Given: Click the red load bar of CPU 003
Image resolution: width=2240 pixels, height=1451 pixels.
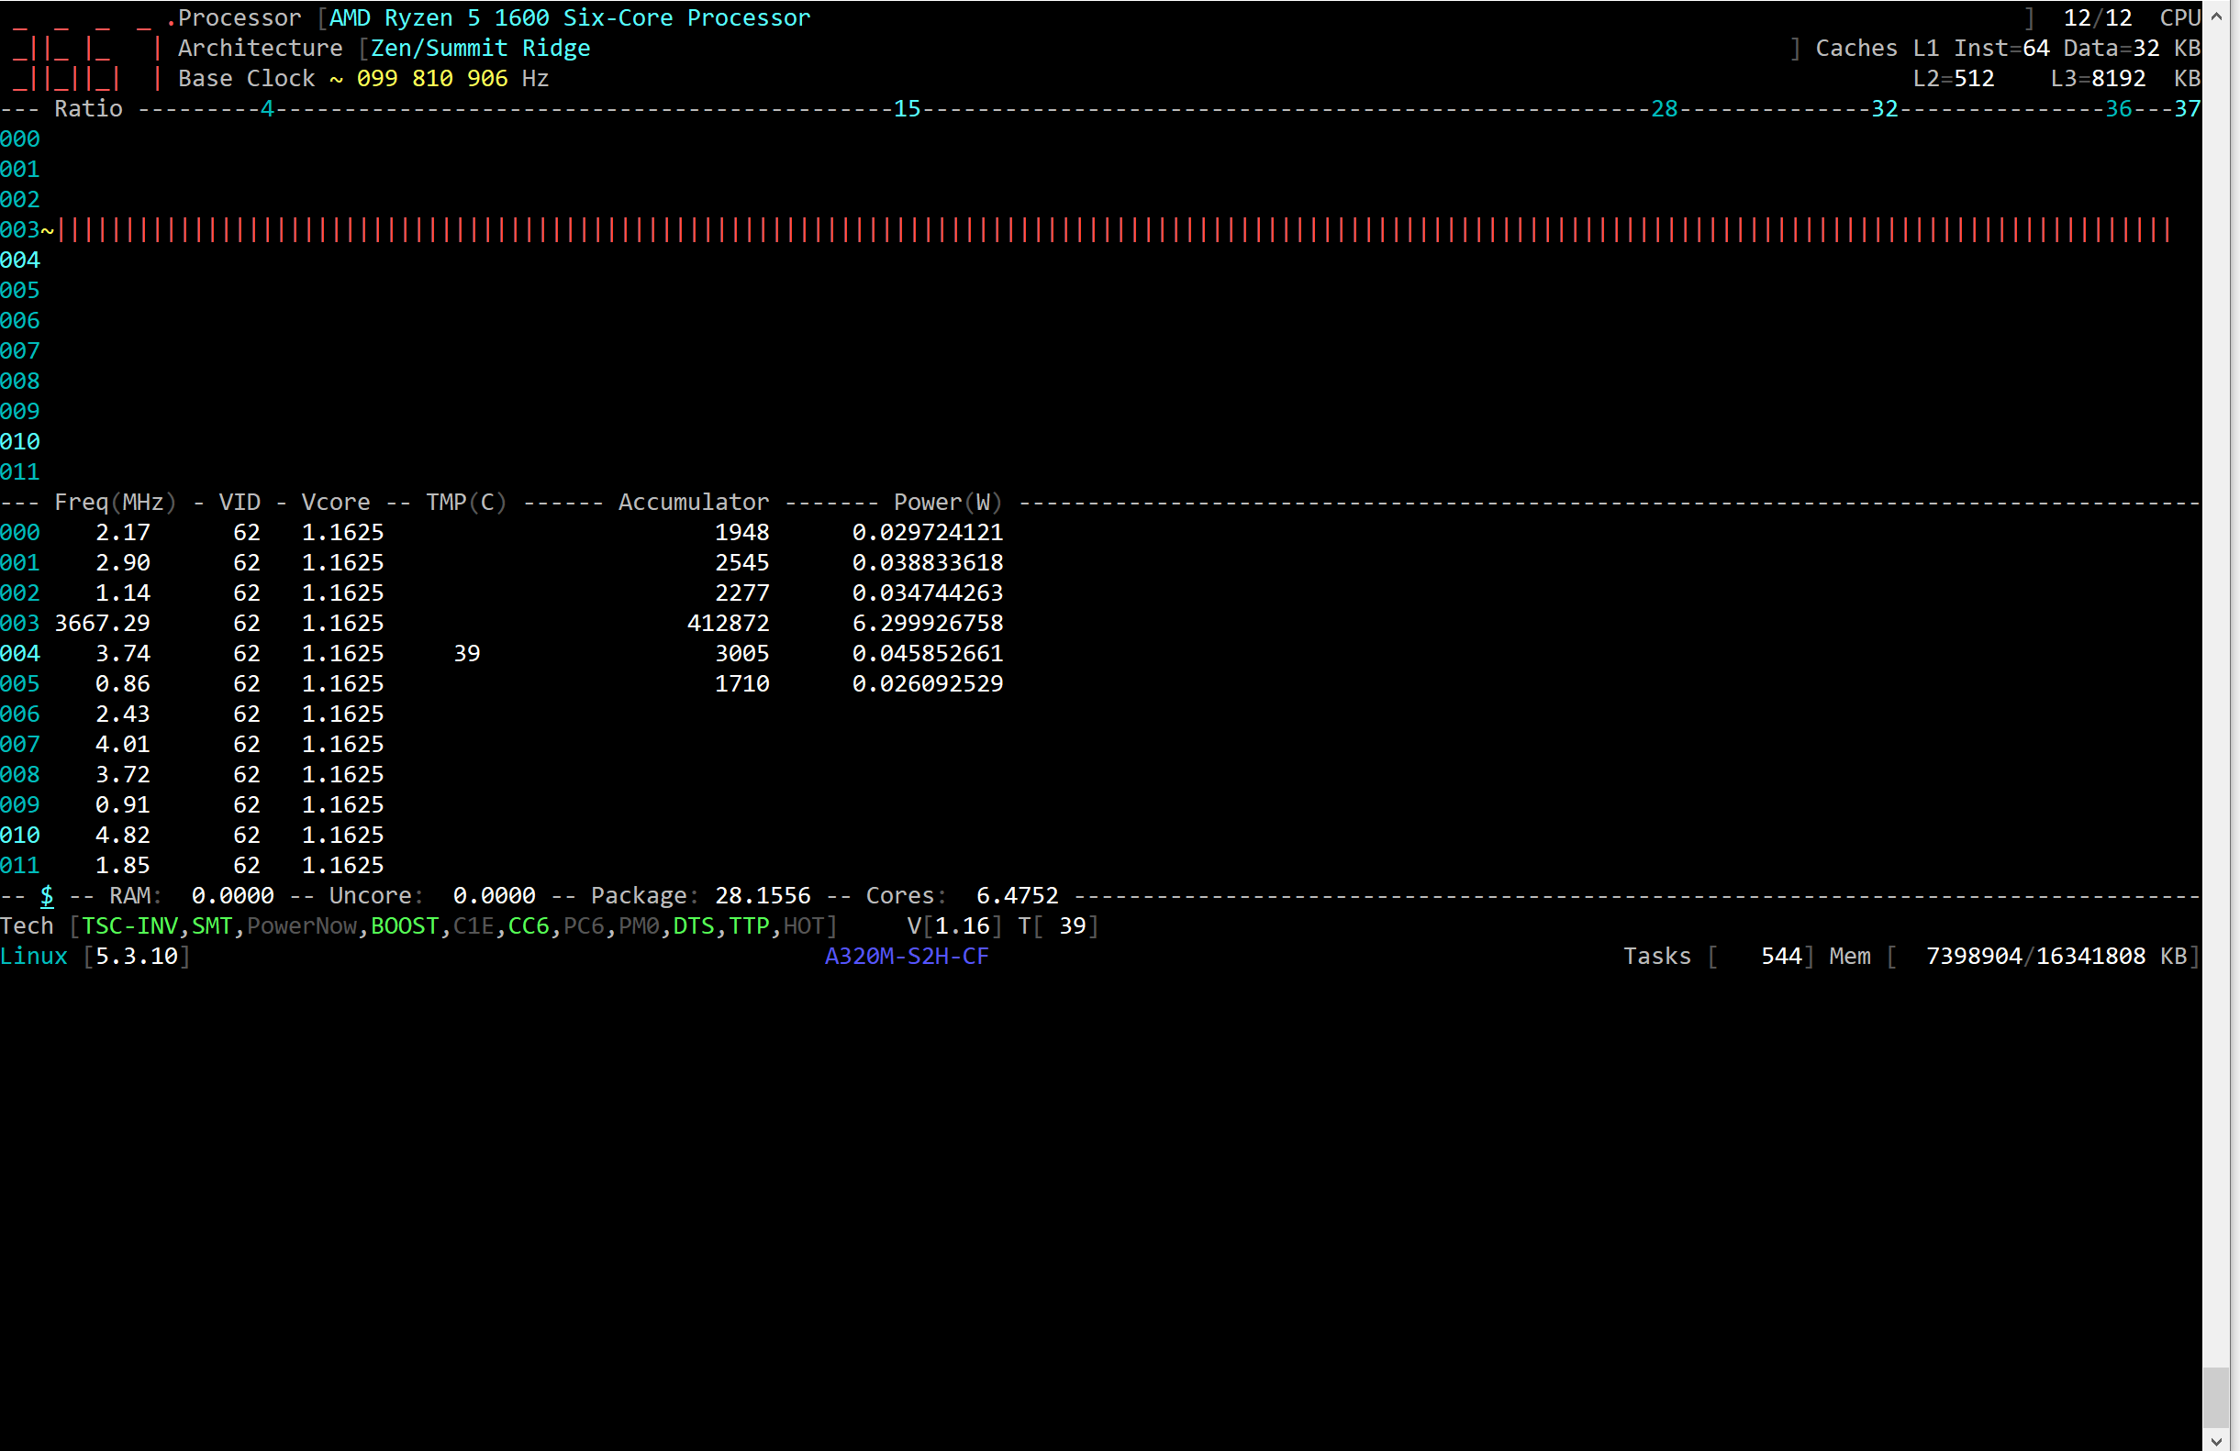Looking at the screenshot, I should click(1114, 230).
